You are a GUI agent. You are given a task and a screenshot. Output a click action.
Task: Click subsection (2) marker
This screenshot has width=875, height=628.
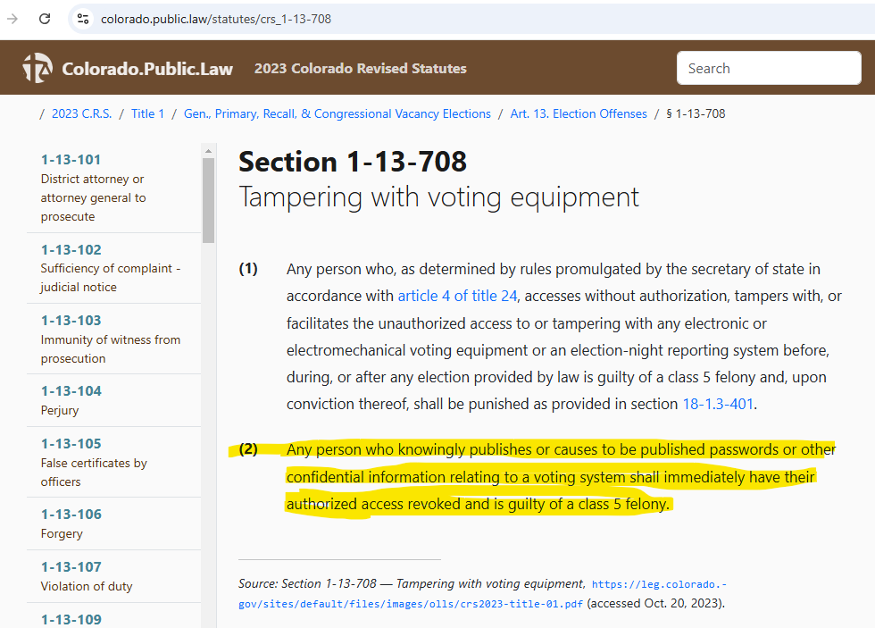[x=248, y=448]
